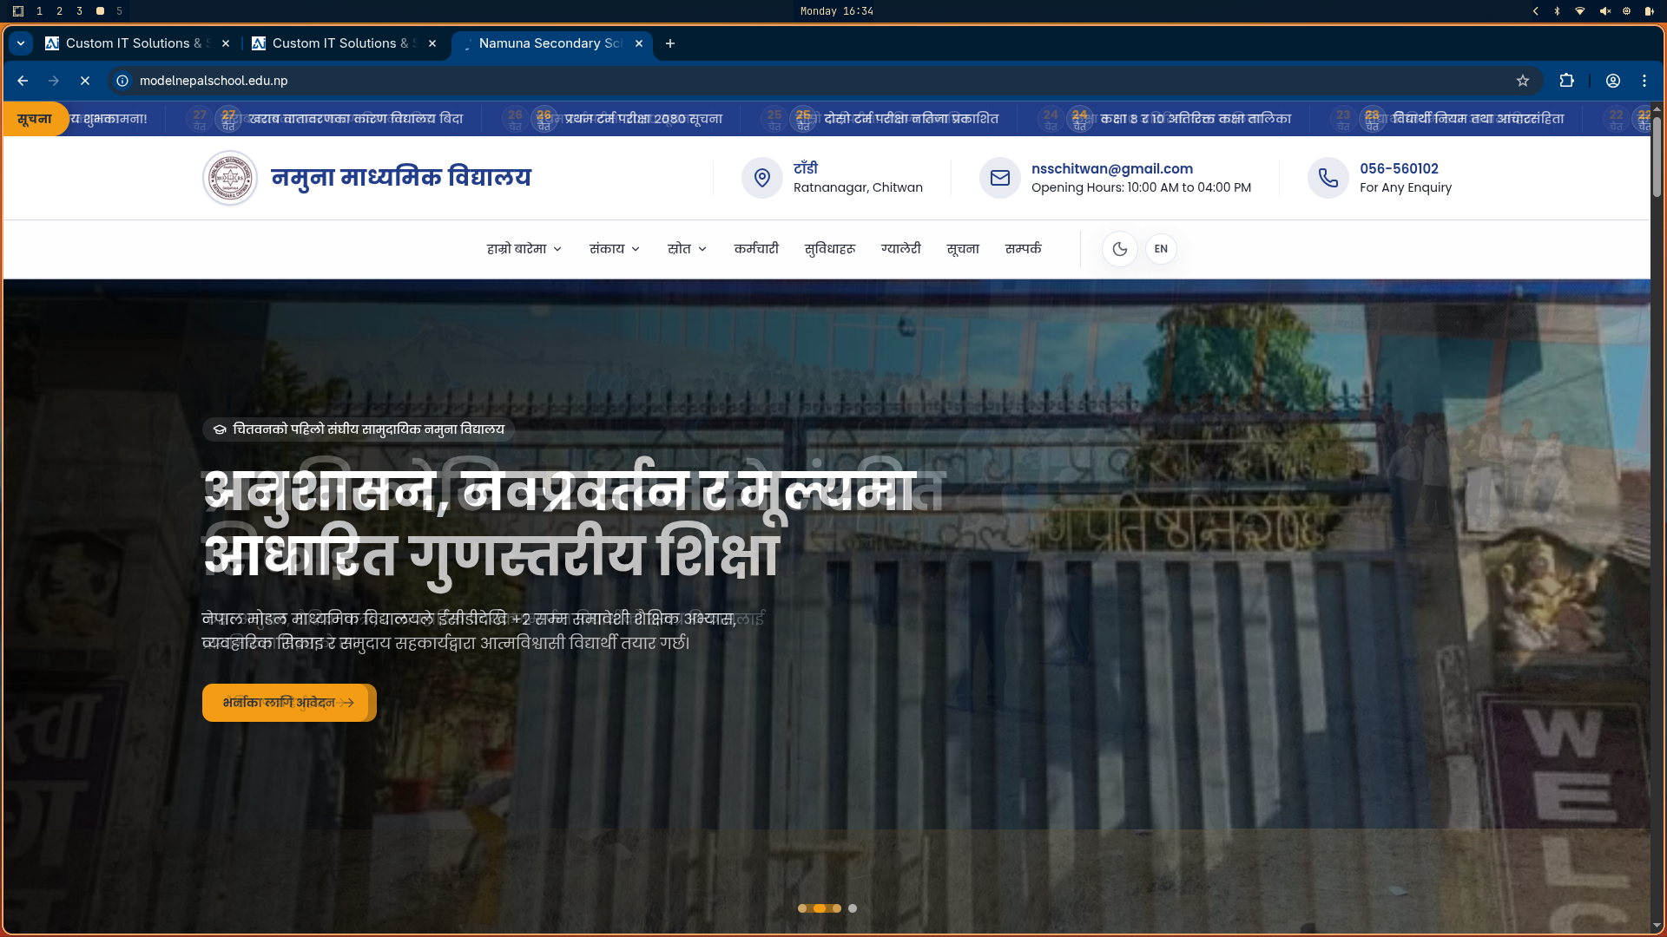This screenshot has height=937, width=1667.
Task: Stop the page loading with the X button
Action: coord(85,81)
